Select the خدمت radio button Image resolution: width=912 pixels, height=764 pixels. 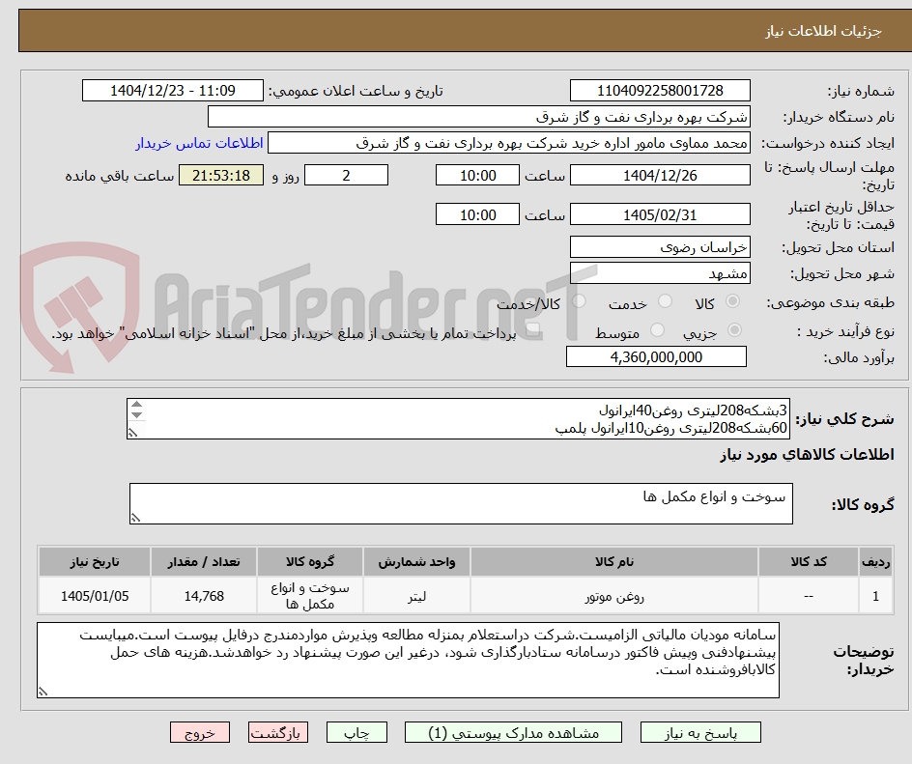665,301
